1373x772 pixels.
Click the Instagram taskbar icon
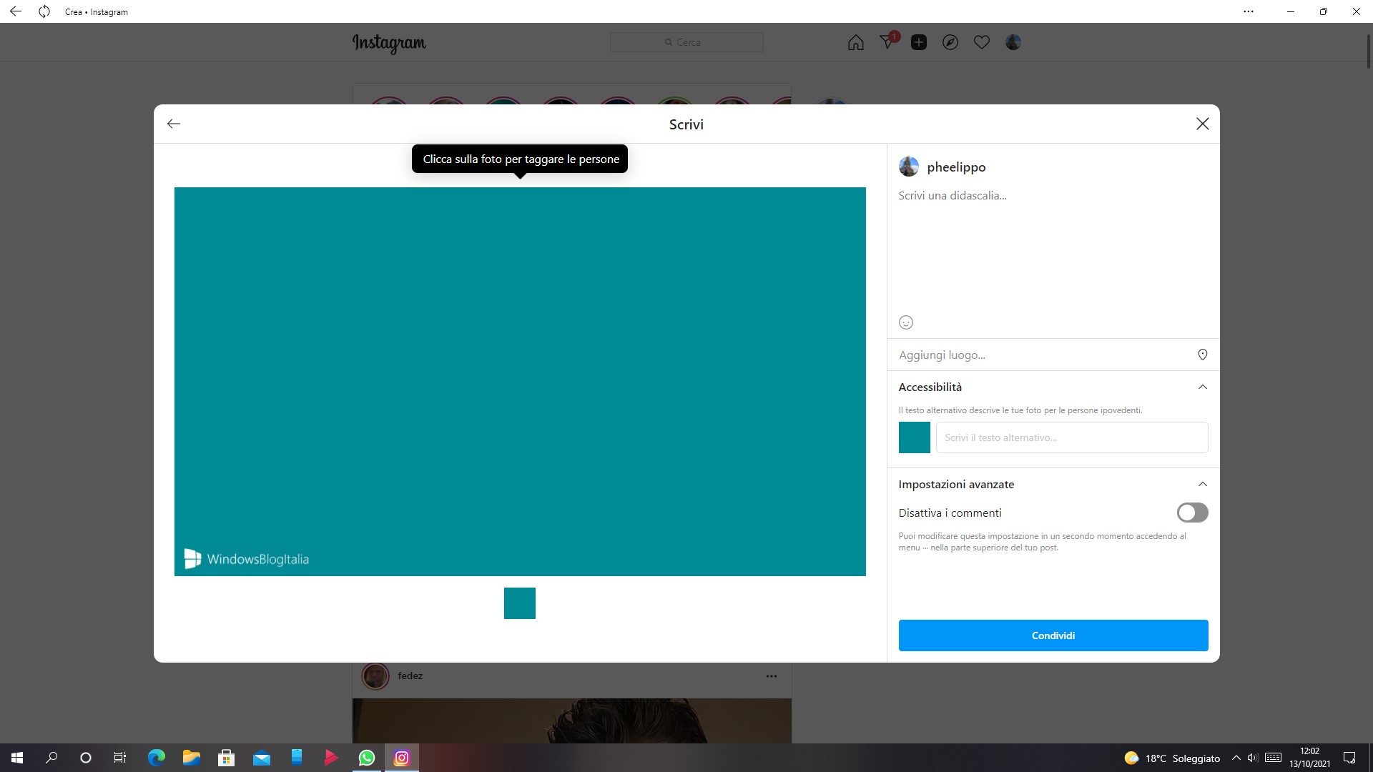(x=402, y=758)
